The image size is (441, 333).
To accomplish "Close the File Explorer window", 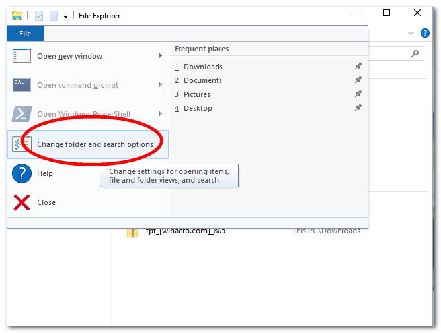I will coord(417,13).
